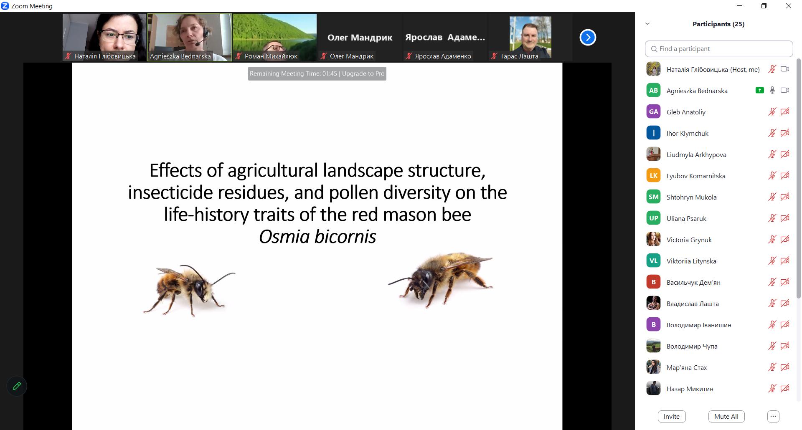This screenshot has width=802, height=430.
Task: Open the more options ellipsis menu
Action: click(773, 416)
